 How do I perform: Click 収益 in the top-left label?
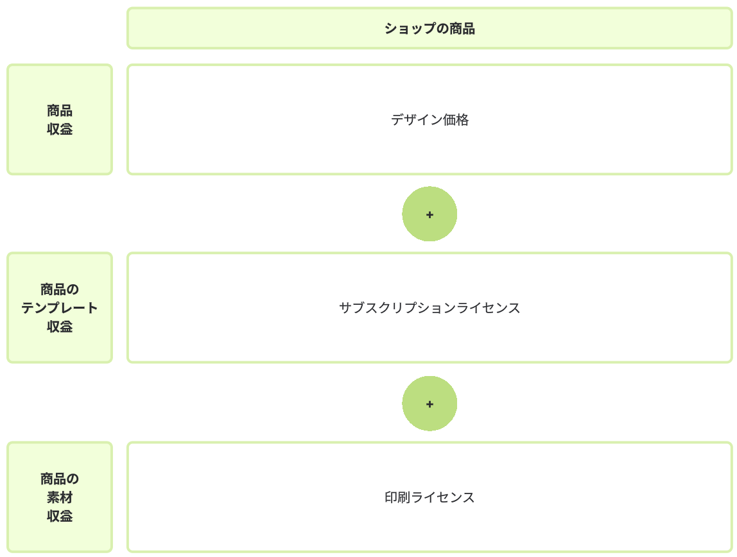tap(60, 129)
